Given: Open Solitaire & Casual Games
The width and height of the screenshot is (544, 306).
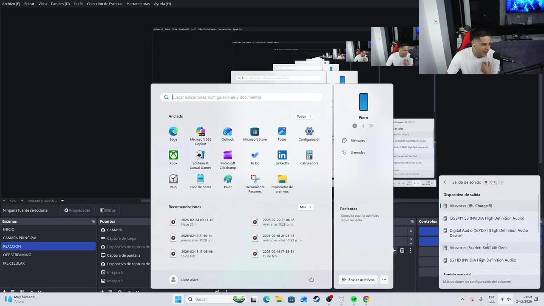Looking at the screenshot, I should (x=201, y=159).
